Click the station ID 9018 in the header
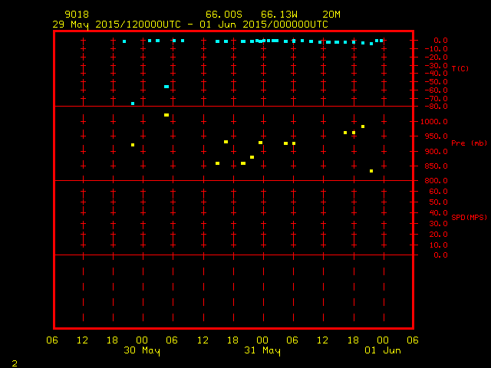This screenshot has width=491, height=368. 77,14
